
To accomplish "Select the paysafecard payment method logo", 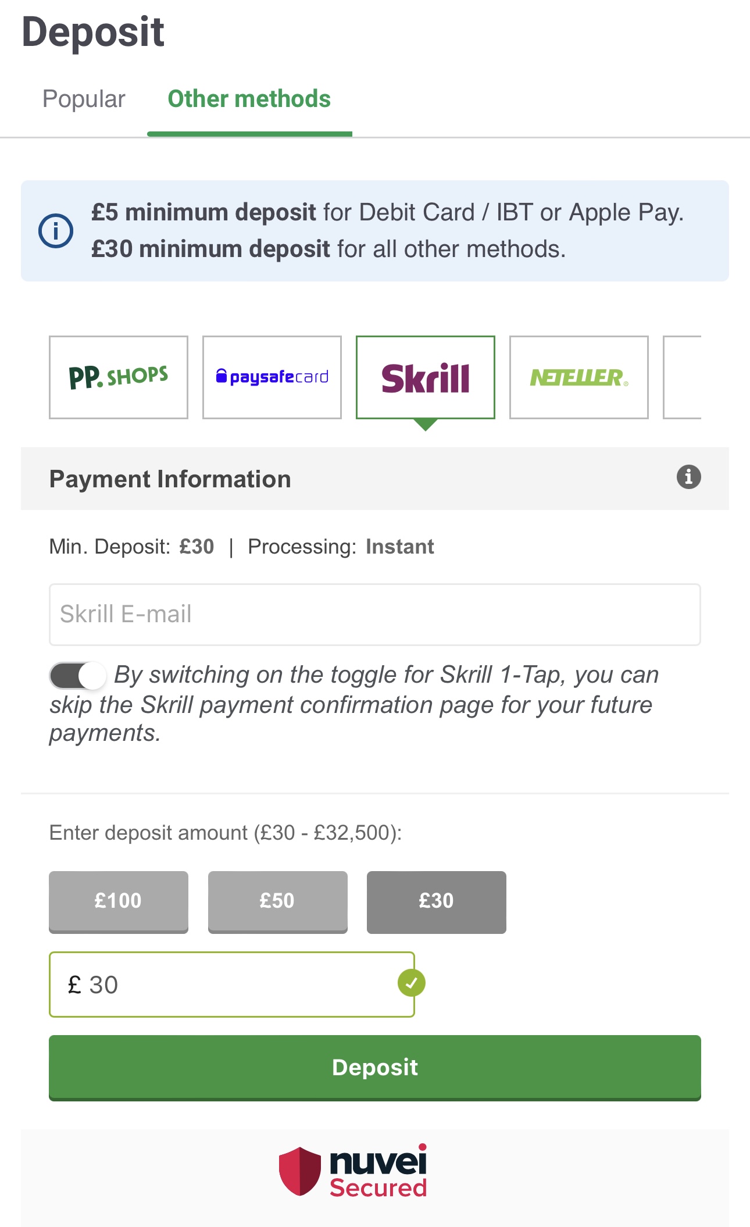I will 272,377.
